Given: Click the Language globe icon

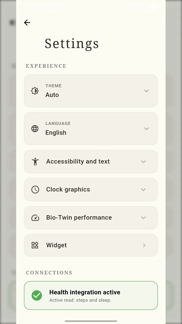Looking at the screenshot, I should [x=35, y=129].
